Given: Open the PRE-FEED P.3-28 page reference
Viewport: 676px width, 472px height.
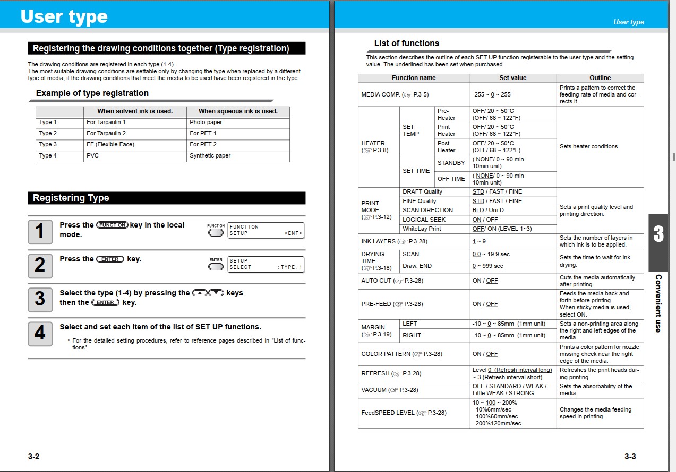Looking at the screenshot, I should point(408,304).
